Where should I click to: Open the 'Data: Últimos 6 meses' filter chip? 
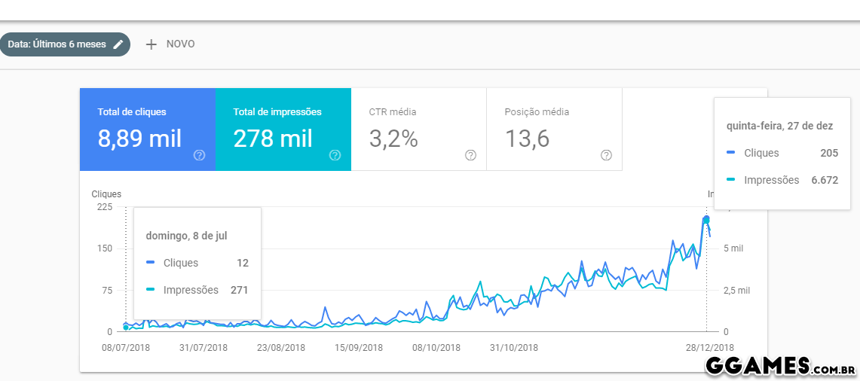(57, 44)
